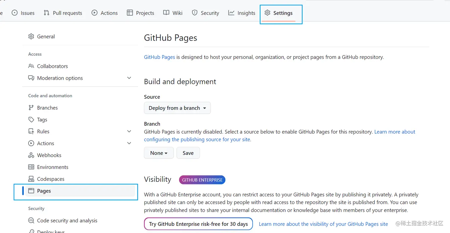This screenshot has width=450, height=233.
Task: Click the sidebar Actions play icon
Action: 31,143
